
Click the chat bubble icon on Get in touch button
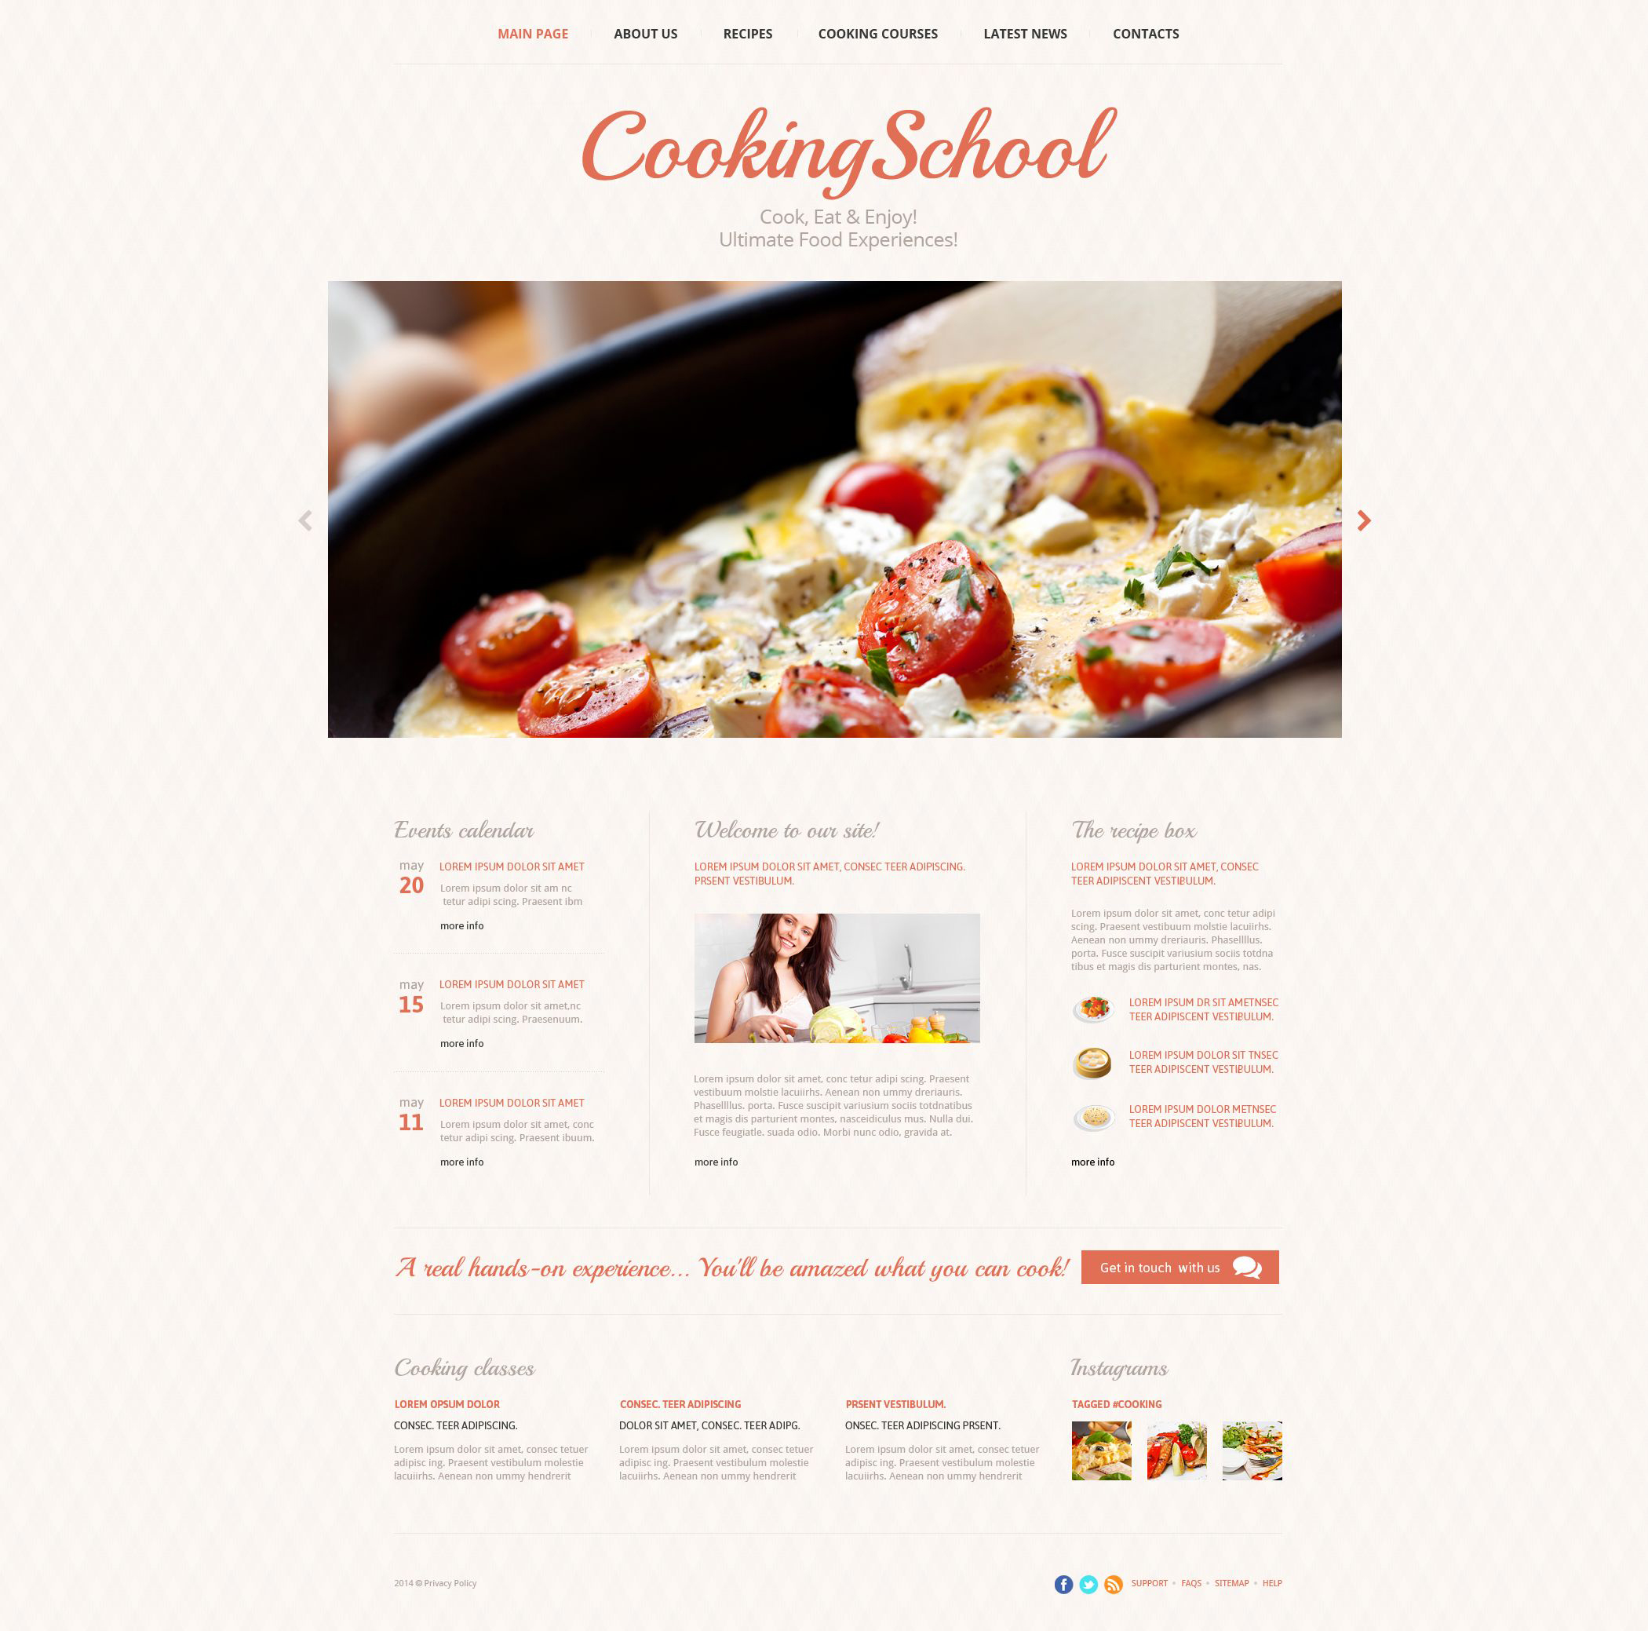coord(1251,1267)
